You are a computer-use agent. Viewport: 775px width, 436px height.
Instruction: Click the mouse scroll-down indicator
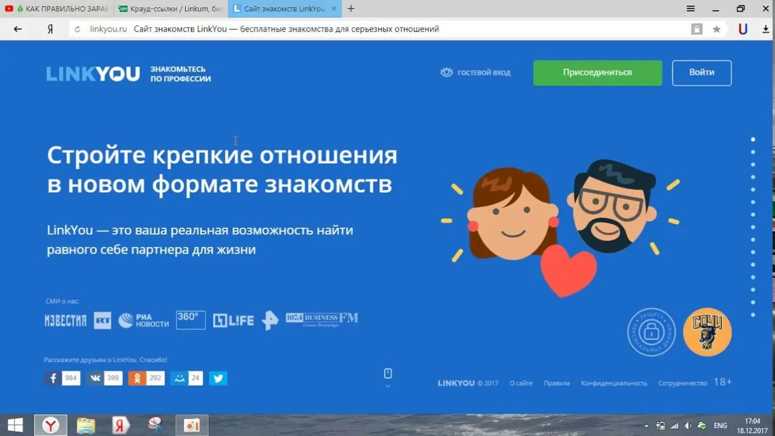[x=388, y=377]
